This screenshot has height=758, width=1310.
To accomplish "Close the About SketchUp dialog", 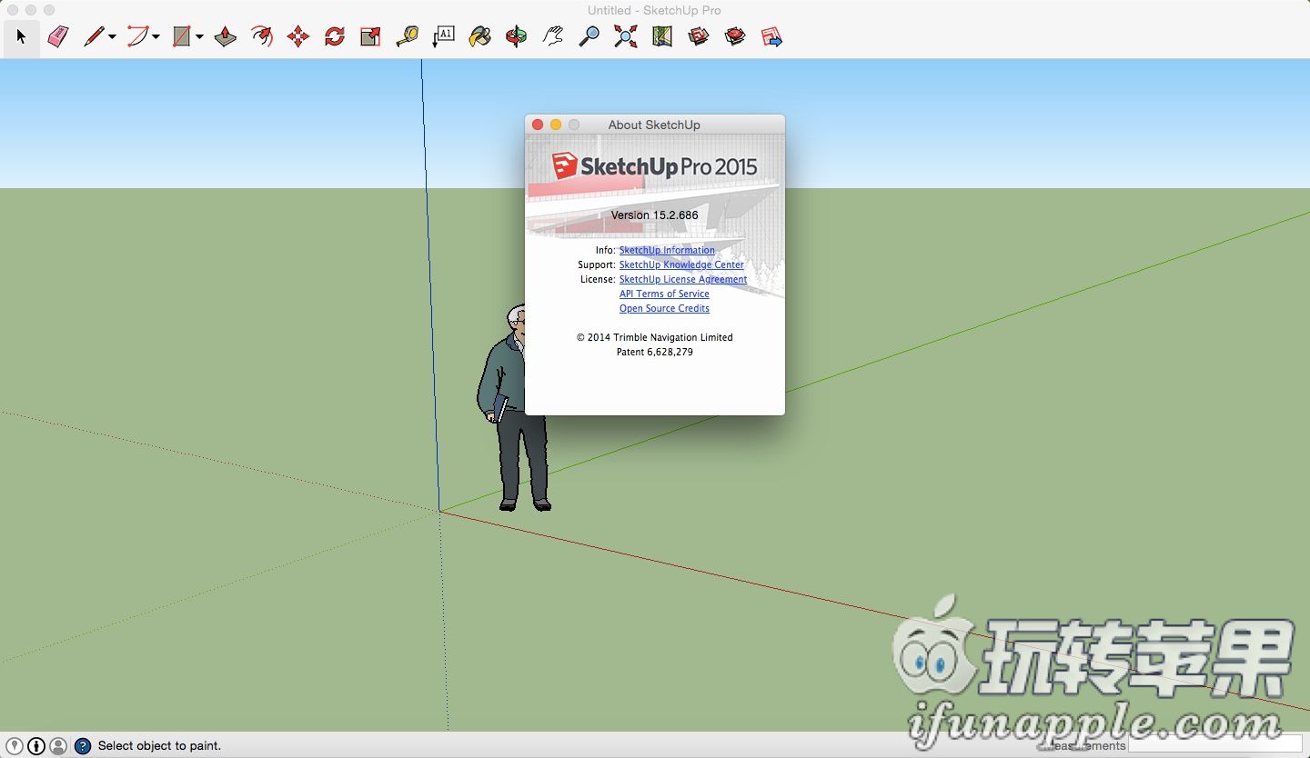I will [x=537, y=125].
